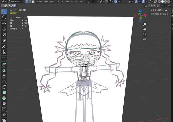Image resolution: width=173 pixels, height=122 pixels.
Task: Toggle viewport gizmos visibility
Action: point(136,2)
